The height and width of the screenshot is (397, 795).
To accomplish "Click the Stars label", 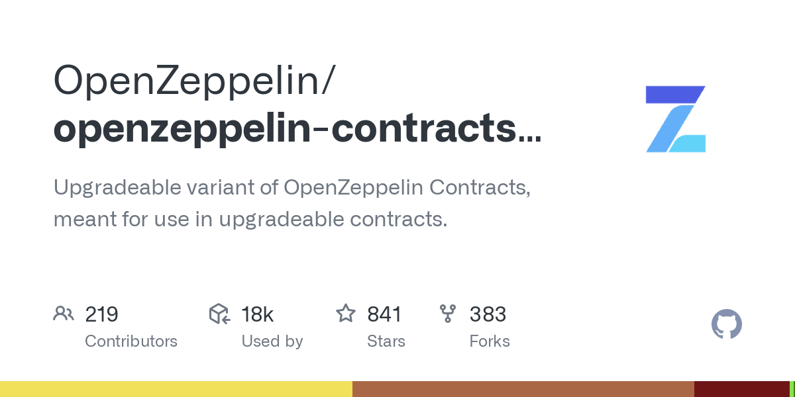I will pos(386,341).
